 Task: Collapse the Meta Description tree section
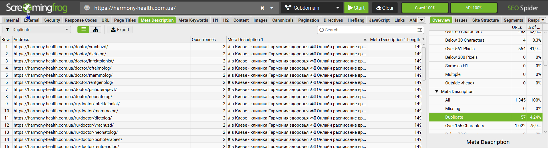point(437,92)
